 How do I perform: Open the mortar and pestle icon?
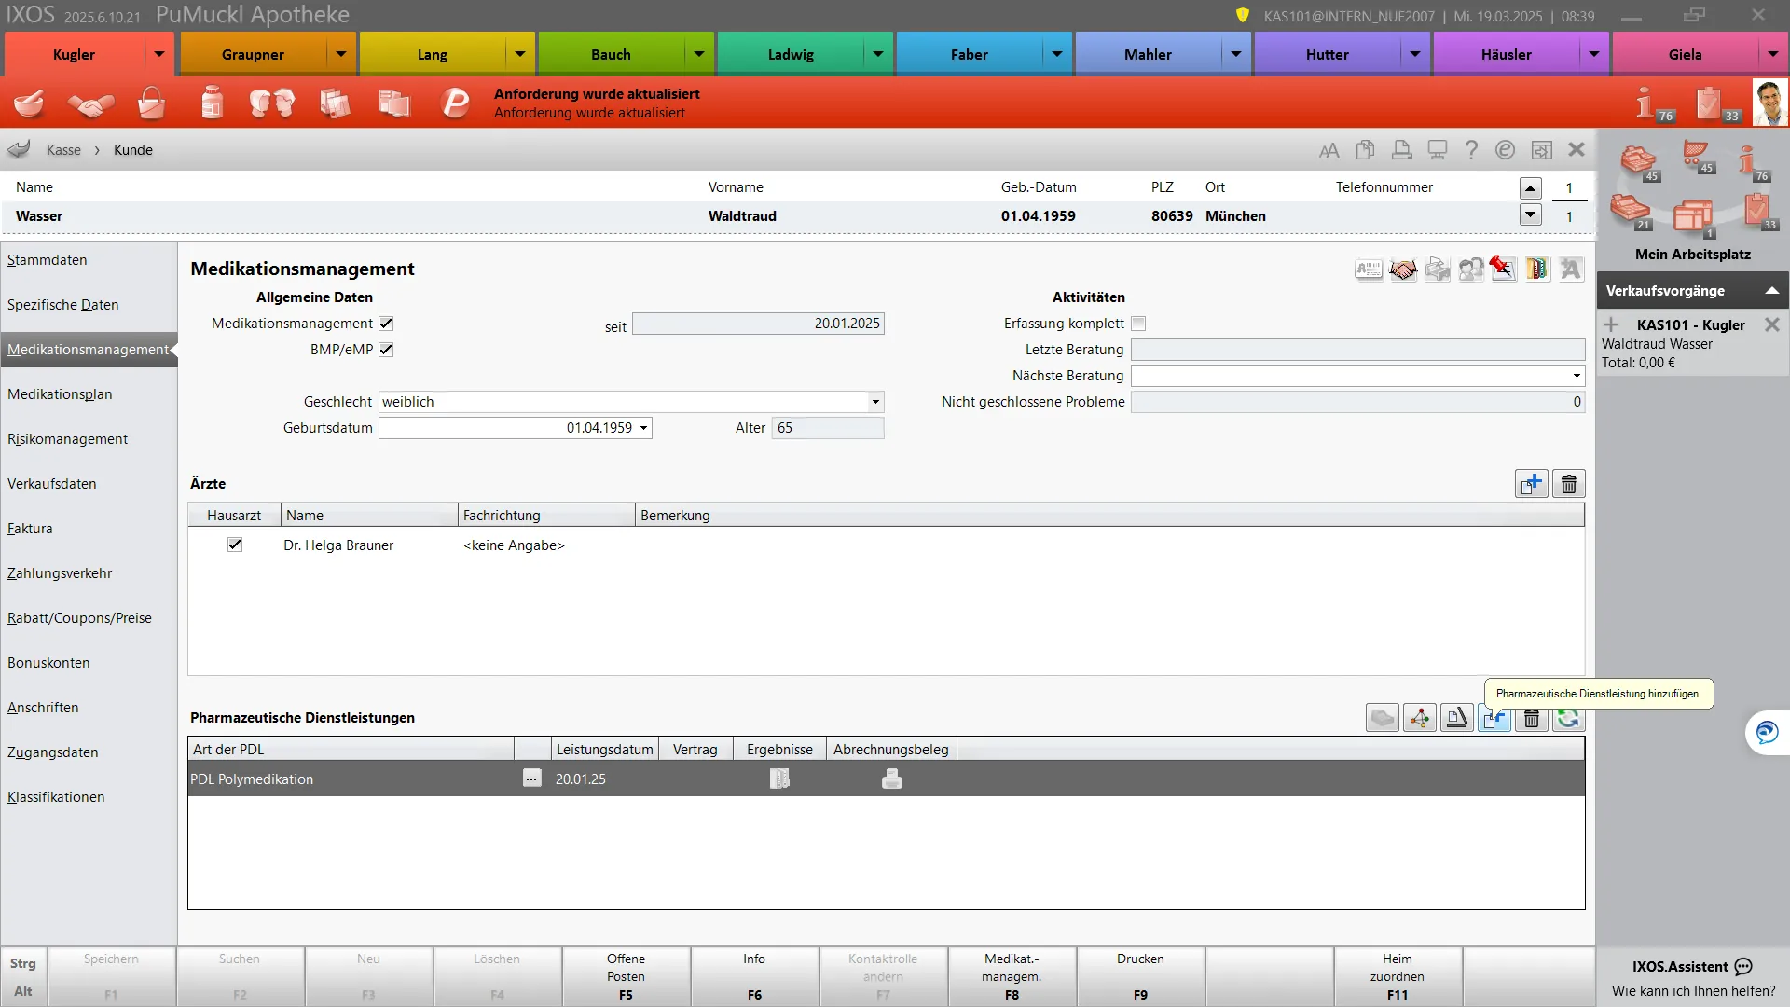(x=29, y=103)
